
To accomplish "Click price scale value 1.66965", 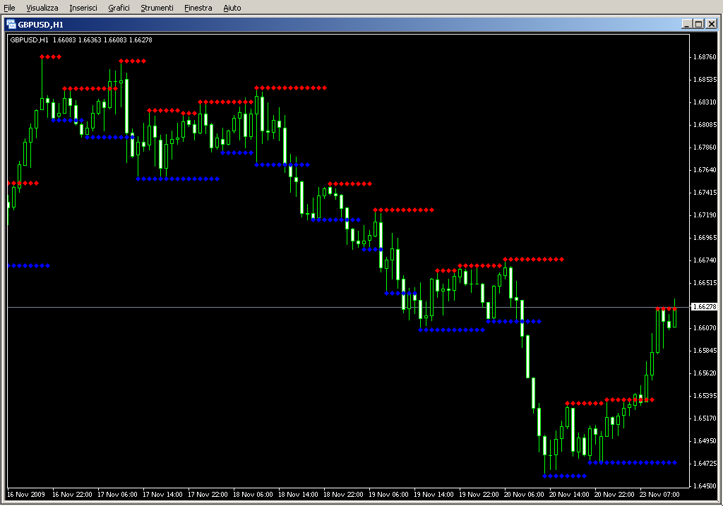I will click(x=705, y=238).
